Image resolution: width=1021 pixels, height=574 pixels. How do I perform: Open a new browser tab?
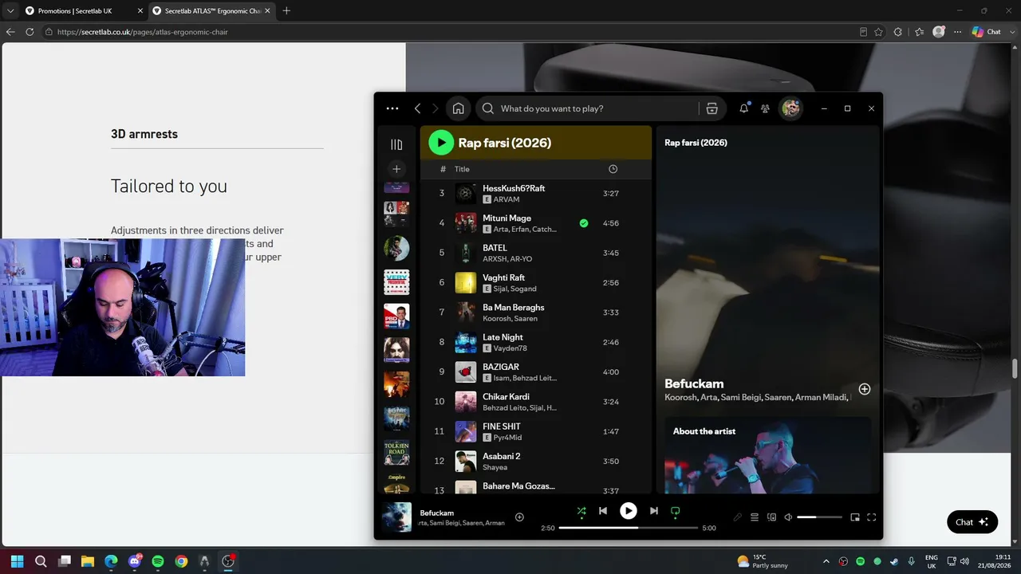(x=286, y=11)
